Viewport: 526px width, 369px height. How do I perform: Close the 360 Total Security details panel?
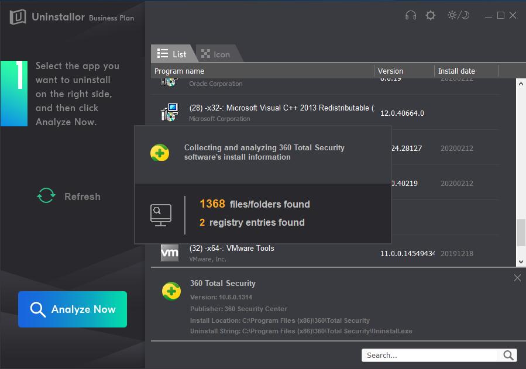[517, 278]
